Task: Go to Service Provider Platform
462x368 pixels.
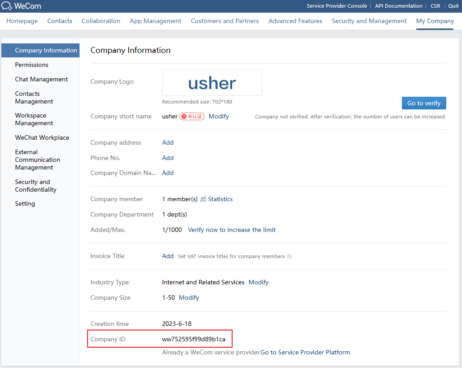Action: coord(305,353)
